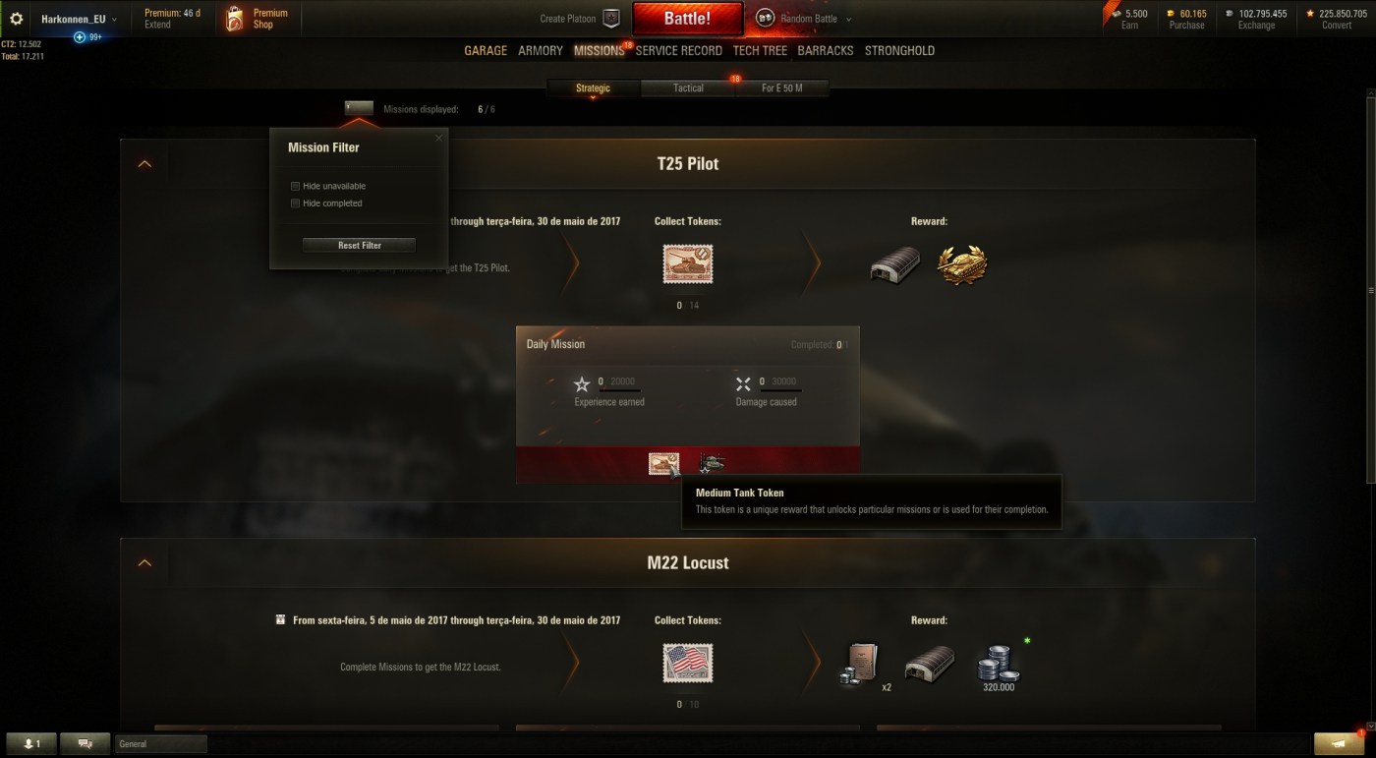Click the Reset Filter button
Viewport: 1376px width, 758px height.
[359, 246]
